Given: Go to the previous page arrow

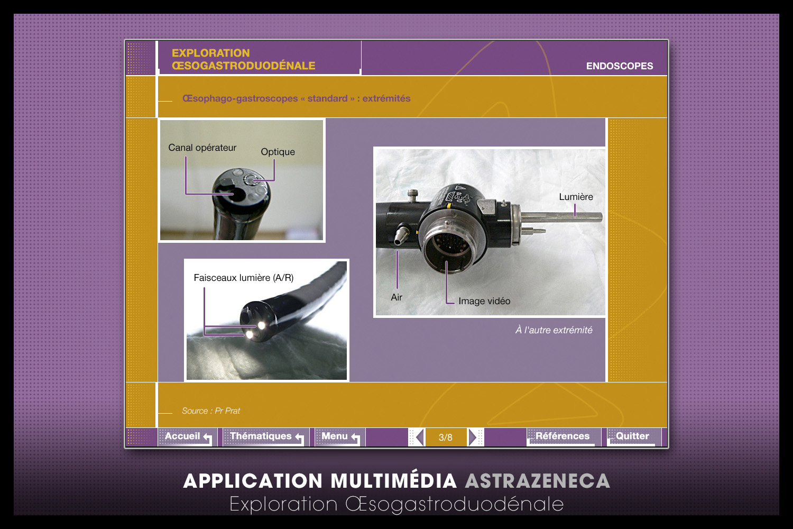Looking at the screenshot, I should (419, 437).
